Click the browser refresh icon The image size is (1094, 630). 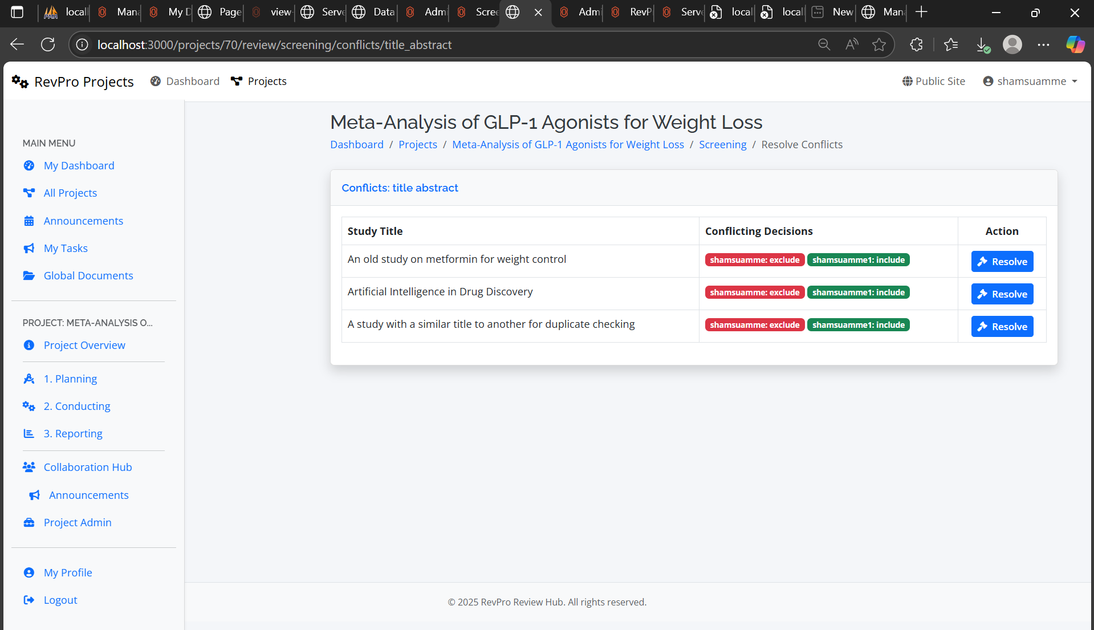click(x=48, y=44)
